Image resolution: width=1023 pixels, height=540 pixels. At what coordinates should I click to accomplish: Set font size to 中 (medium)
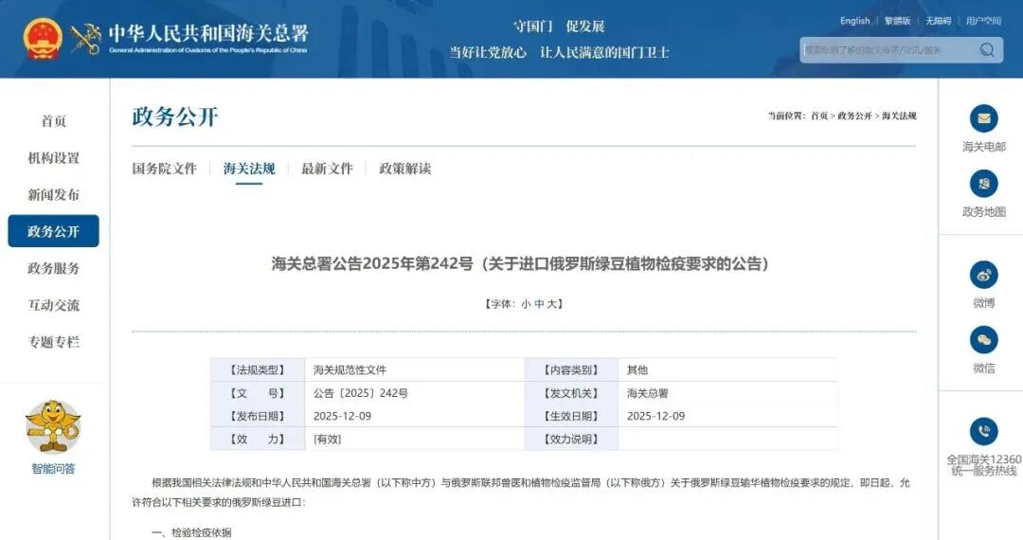pyautogui.click(x=539, y=304)
